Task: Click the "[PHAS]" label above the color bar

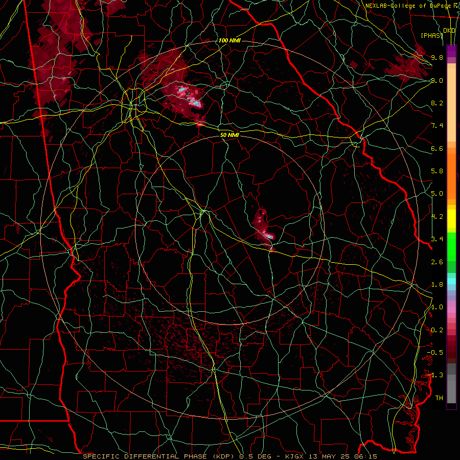Action: (432, 35)
